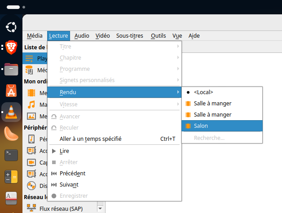Open the Aide menu

194,36
